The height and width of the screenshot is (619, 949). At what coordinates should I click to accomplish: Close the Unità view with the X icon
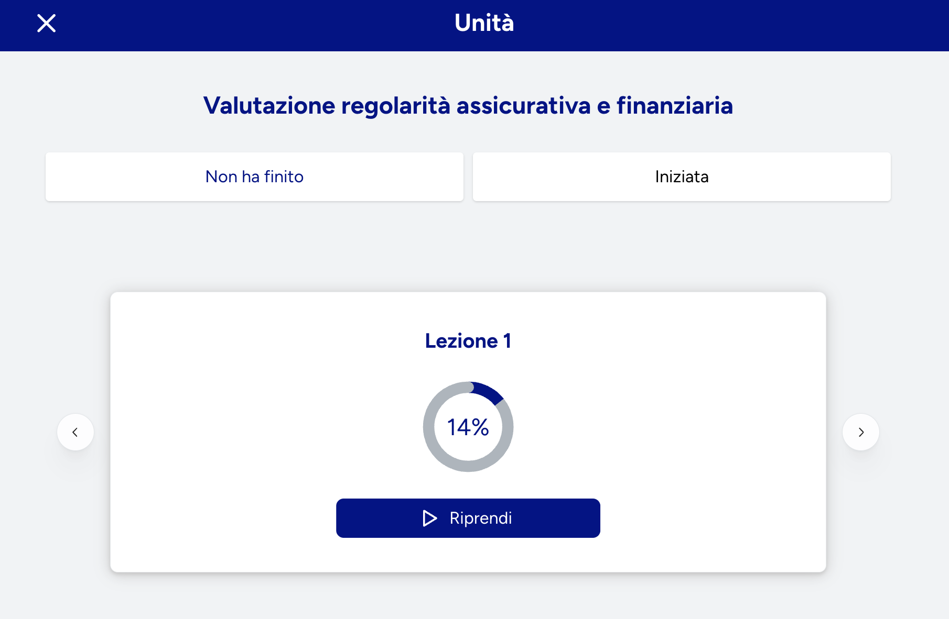(47, 24)
